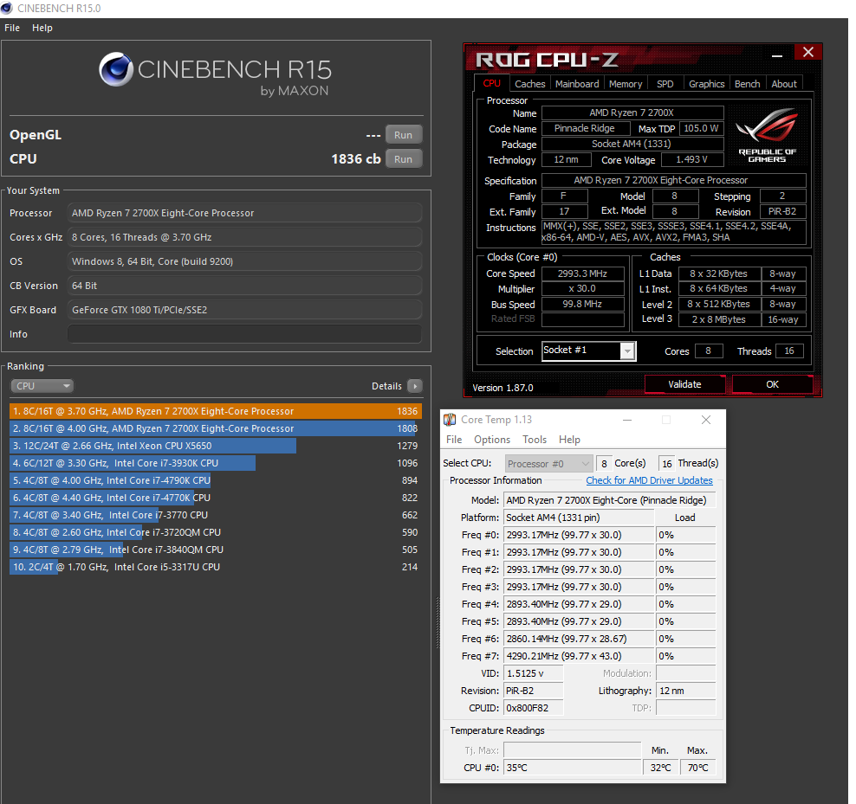
Task: Select the CPU tab in CPU-Z
Action: pyautogui.click(x=491, y=83)
